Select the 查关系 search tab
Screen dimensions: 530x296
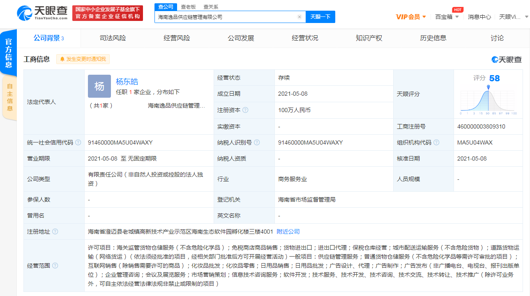coord(211,7)
